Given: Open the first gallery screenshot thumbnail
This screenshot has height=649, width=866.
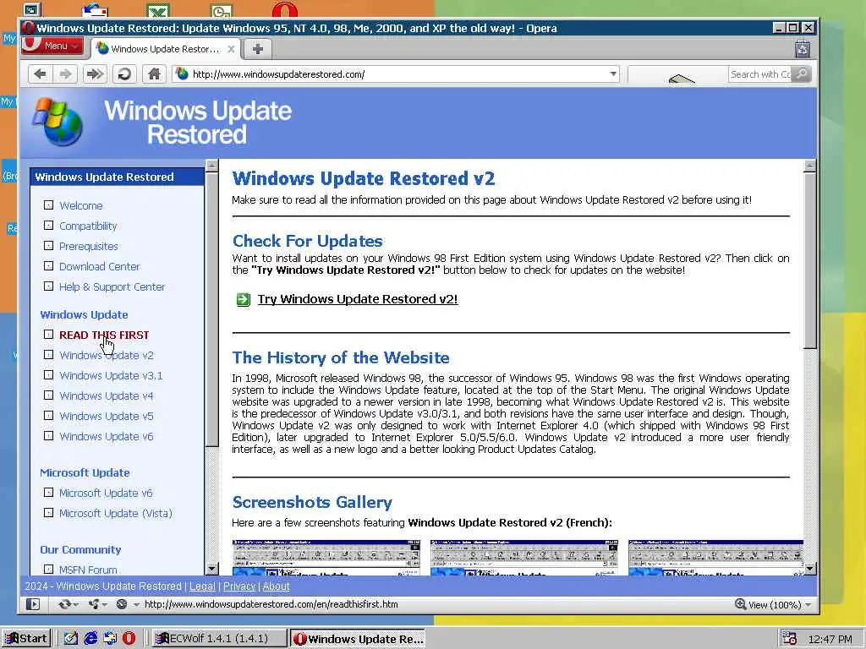Looking at the screenshot, I should pyautogui.click(x=326, y=558).
